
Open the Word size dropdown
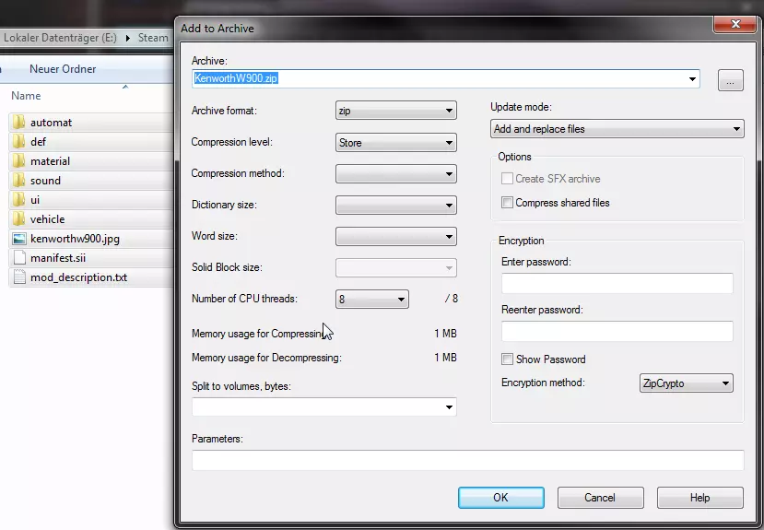(x=395, y=237)
